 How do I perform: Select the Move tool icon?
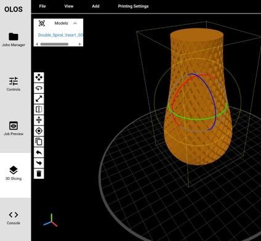[x=39, y=78]
